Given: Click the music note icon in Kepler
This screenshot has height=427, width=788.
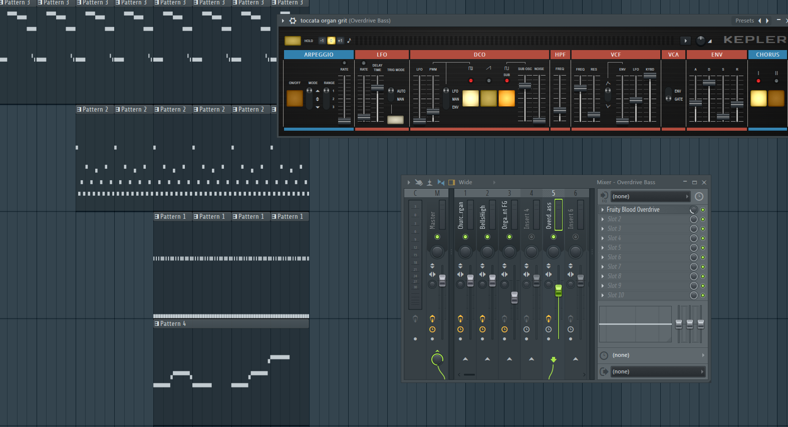Looking at the screenshot, I should coord(349,41).
